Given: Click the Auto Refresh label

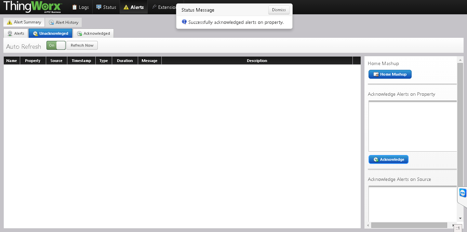Looking at the screenshot, I should click(x=24, y=46).
